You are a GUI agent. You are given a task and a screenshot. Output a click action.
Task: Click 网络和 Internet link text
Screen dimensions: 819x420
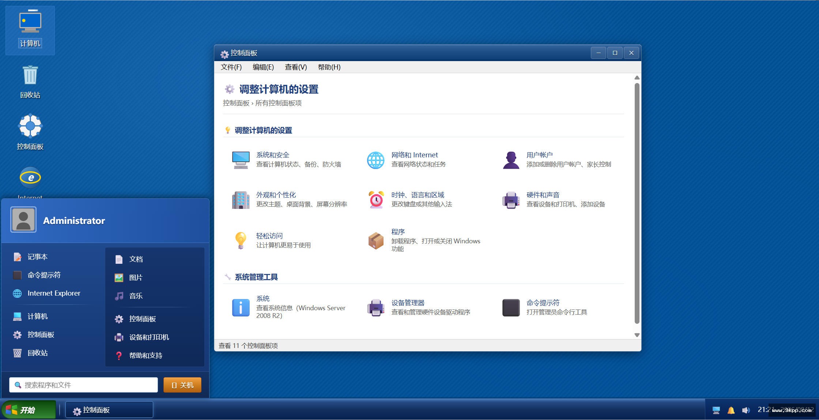tap(415, 155)
